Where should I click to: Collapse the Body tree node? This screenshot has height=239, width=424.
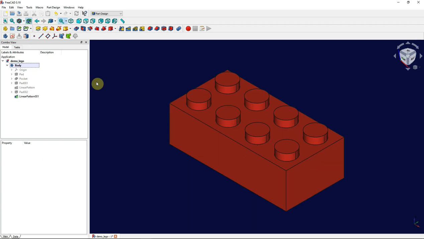tap(7, 65)
